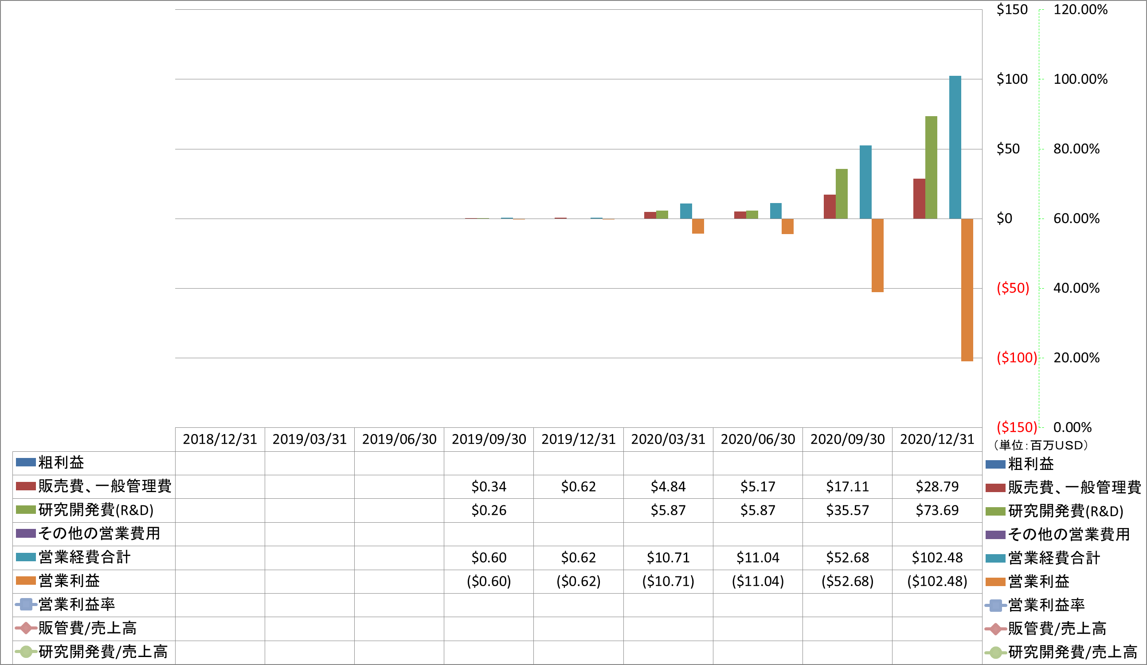Click the green 研究開発費(R&D) swatch in the right legend

995,512
